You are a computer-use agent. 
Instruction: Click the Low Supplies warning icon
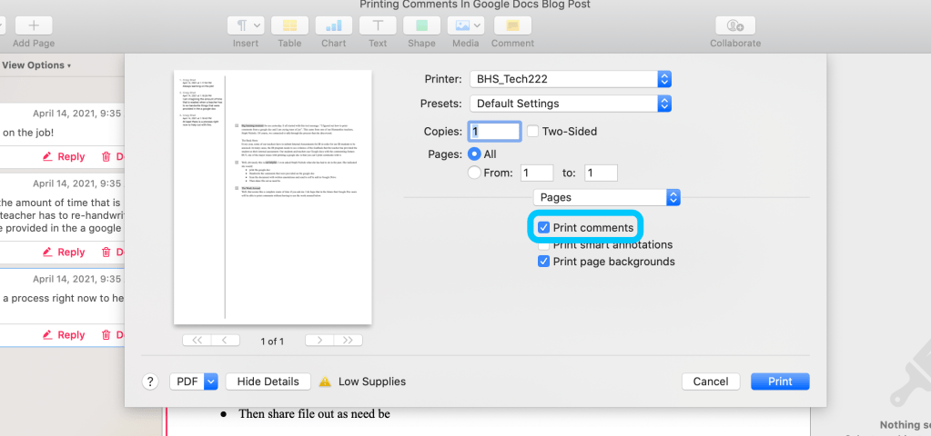point(325,382)
